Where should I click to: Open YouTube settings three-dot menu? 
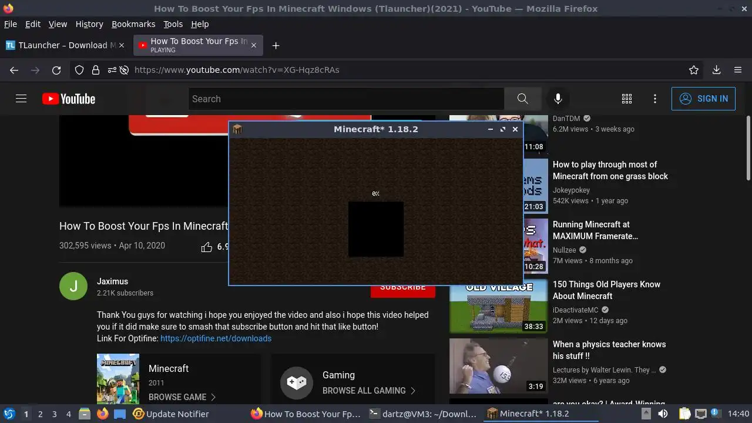tap(655, 99)
